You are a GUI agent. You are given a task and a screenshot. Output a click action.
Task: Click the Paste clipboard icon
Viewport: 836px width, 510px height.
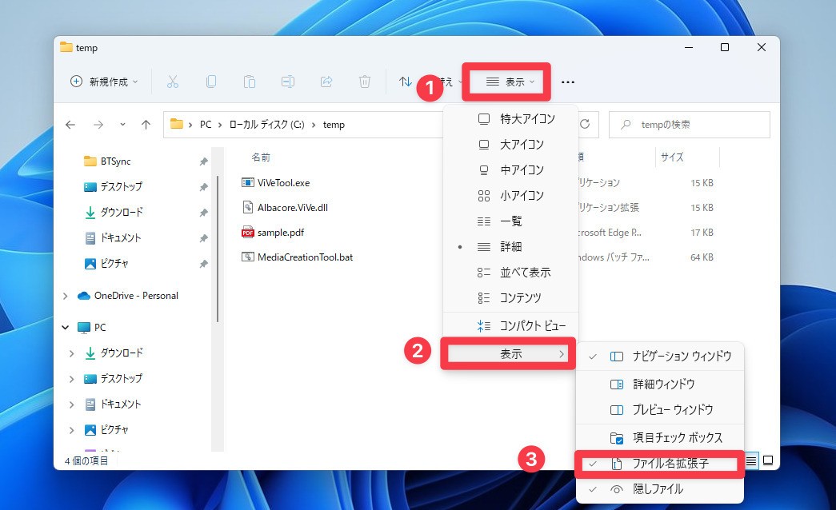(x=250, y=82)
